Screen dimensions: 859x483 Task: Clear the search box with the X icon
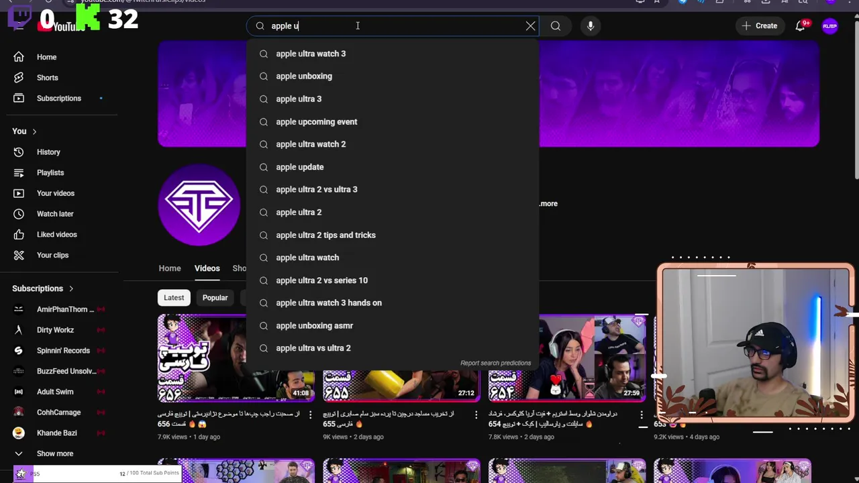[x=530, y=26]
